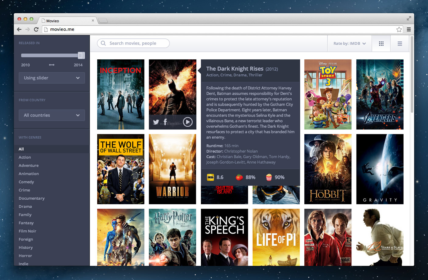This screenshot has height=280, width=428.
Task: Filter movies by Action genre
Action: 25,157
